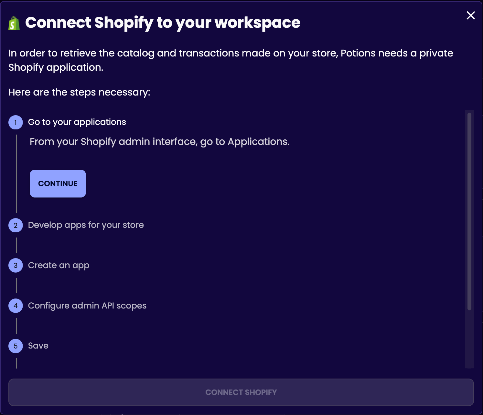483x415 pixels.
Task: Expand 'Develop apps for your store' step
Action: pos(86,225)
